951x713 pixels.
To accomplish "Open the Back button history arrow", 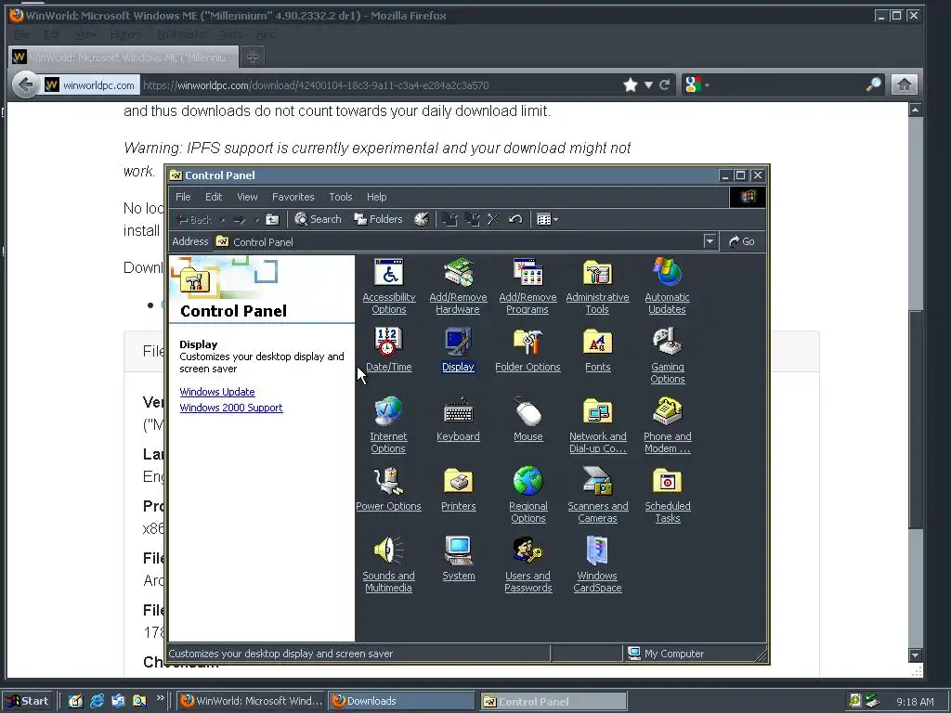I will pyautogui.click(x=223, y=220).
